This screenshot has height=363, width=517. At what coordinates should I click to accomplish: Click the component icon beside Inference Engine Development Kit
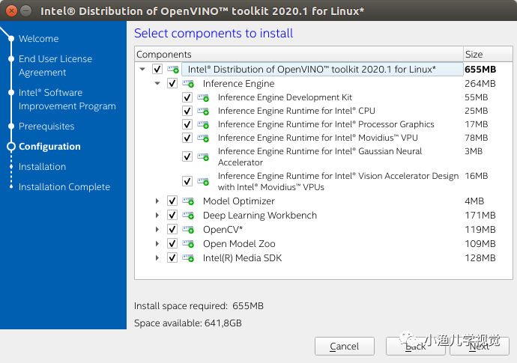[x=202, y=98]
